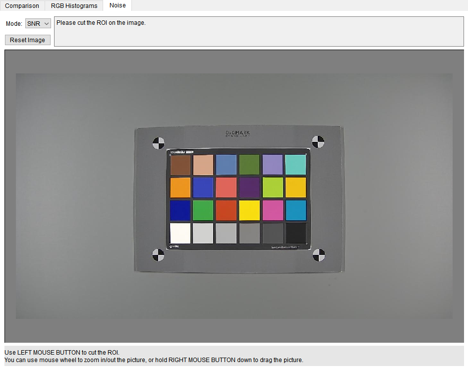Click the bottom-right registration marker on chart
468x370 pixels.
click(319, 255)
